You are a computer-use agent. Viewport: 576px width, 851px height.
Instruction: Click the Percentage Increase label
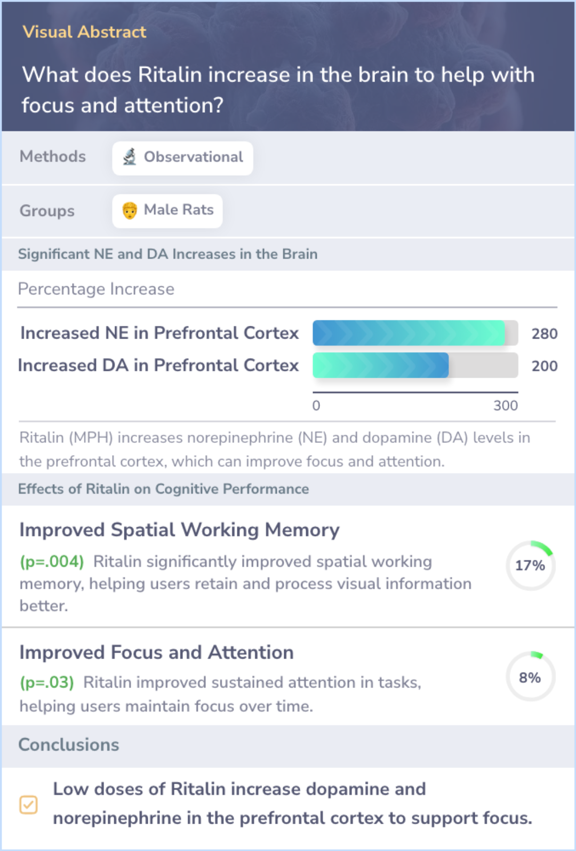96,289
